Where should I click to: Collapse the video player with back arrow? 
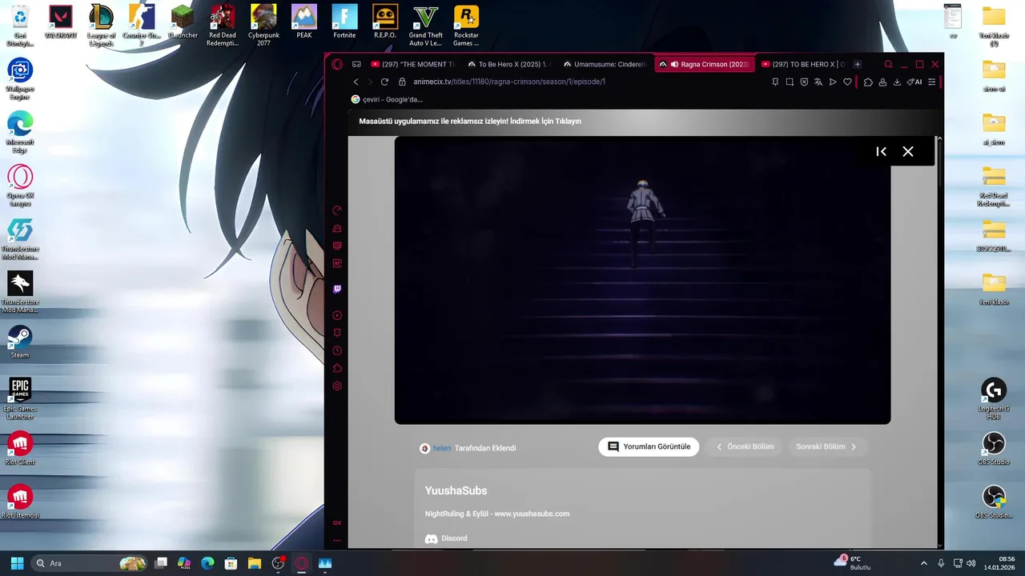point(881,151)
